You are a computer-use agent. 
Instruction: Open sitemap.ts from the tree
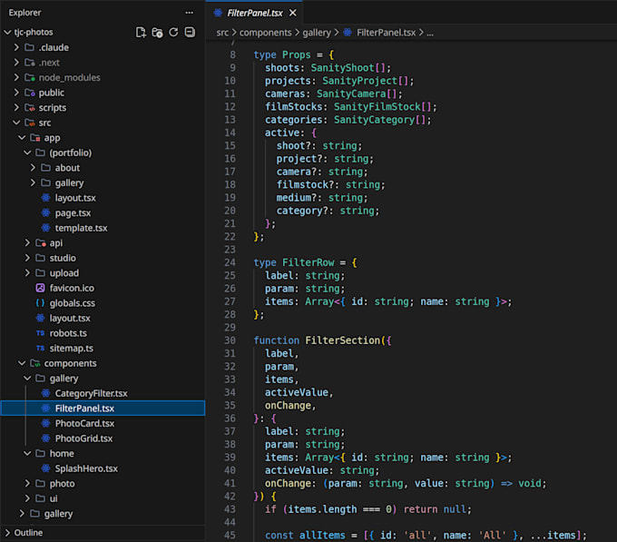(72, 349)
